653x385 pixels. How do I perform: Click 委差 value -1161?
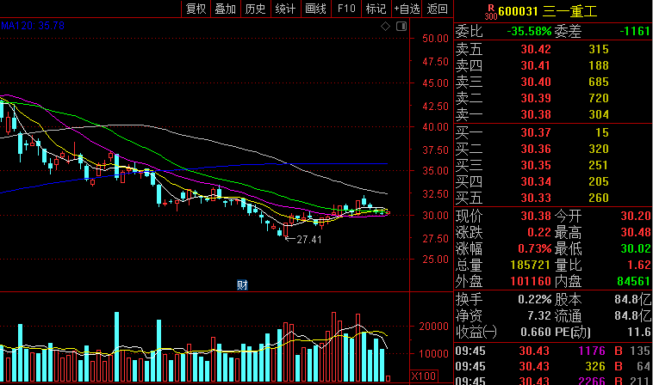click(635, 31)
